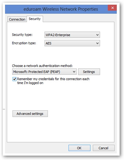
Task: Open Advanced settings
Action: tap(30, 114)
